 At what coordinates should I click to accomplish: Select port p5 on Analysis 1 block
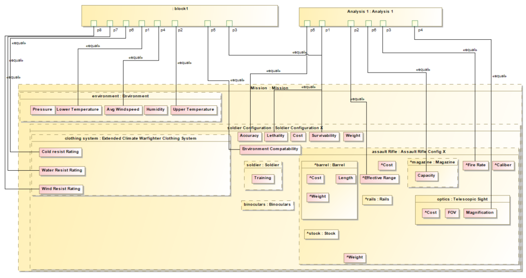(x=307, y=23)
